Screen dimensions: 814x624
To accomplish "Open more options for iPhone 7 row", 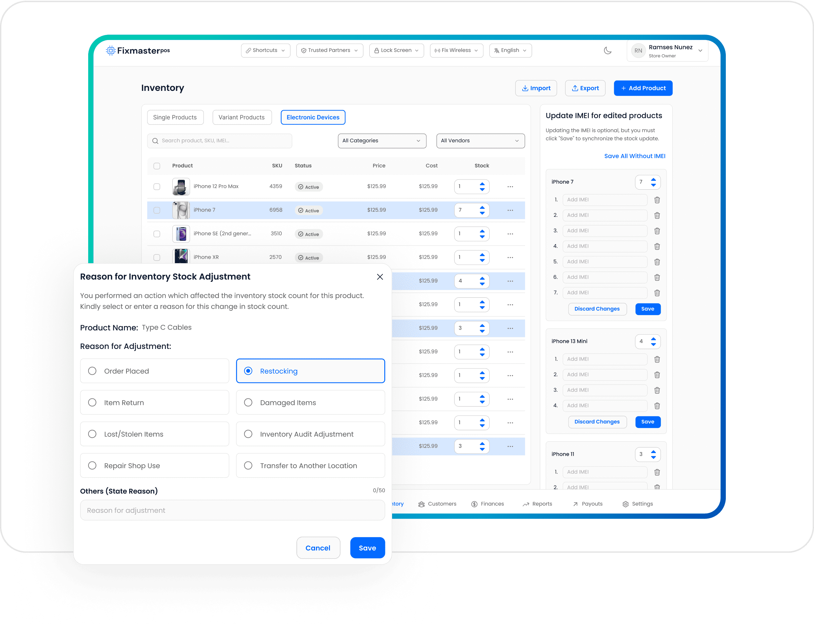I will [x=510, y=210].
